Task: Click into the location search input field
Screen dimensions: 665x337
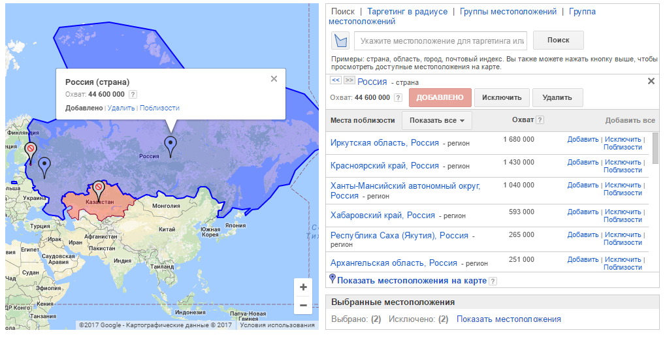Action: [441, 41]
